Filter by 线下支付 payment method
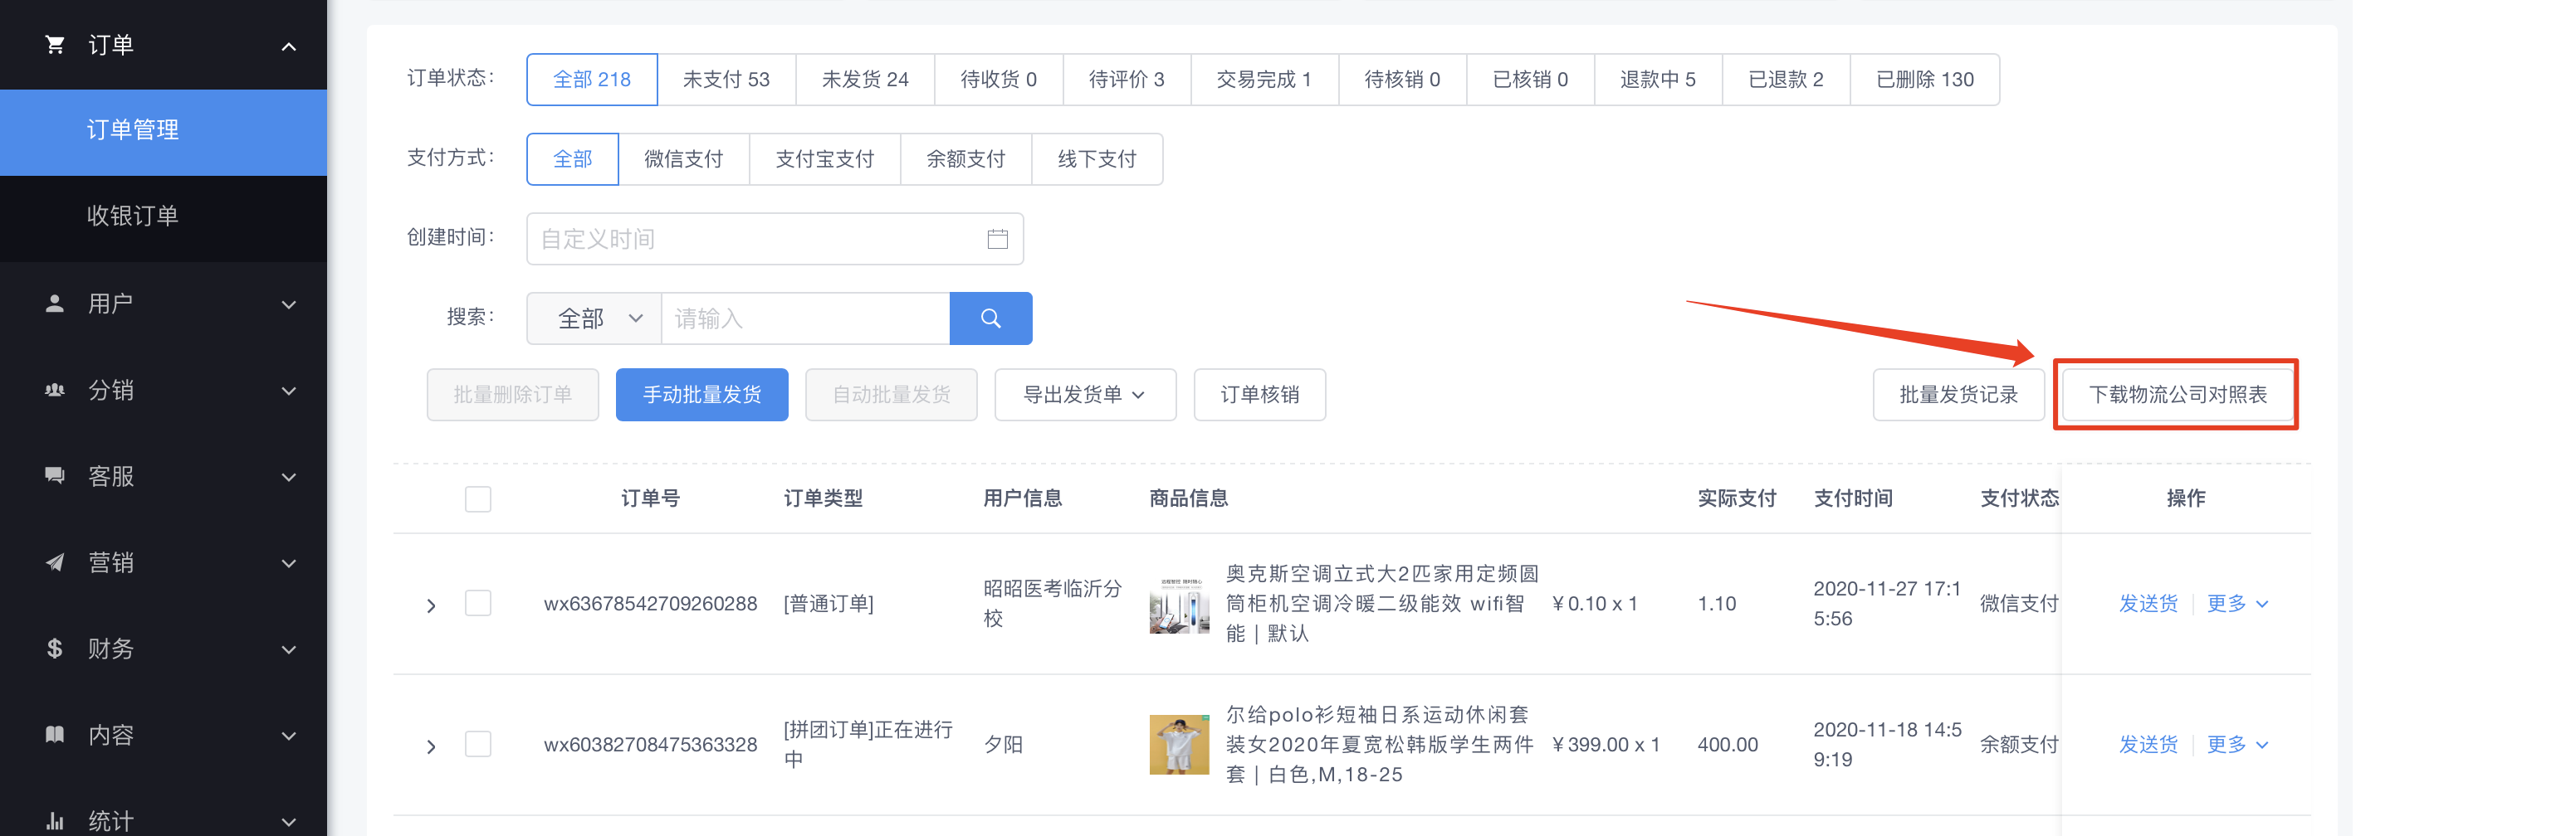The height and width of the screenshot is (836, 2576). pyautogui.click(x=1097, y=158)
